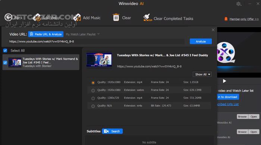Screen dimensions: 261x145
Task: Click the Clear Completed Tasks broom icon
Action: click(147, 18)
